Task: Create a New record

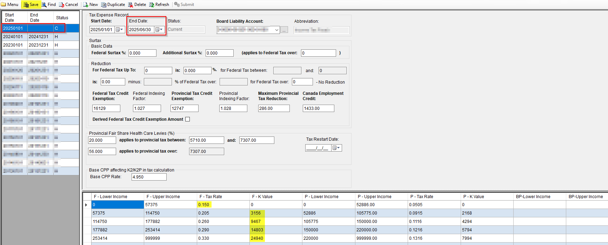Action: (x=91, y=5)
